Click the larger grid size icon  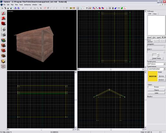pos(11,8)
